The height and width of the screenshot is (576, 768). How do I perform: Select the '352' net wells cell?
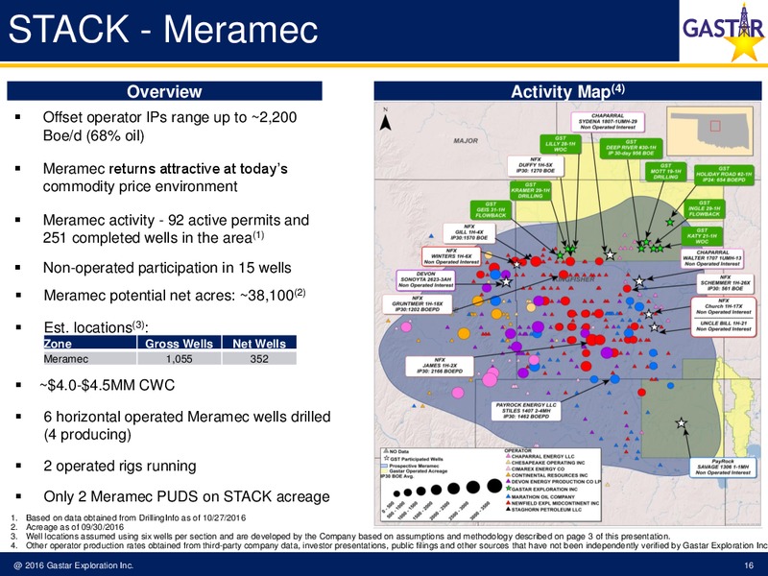259,358
